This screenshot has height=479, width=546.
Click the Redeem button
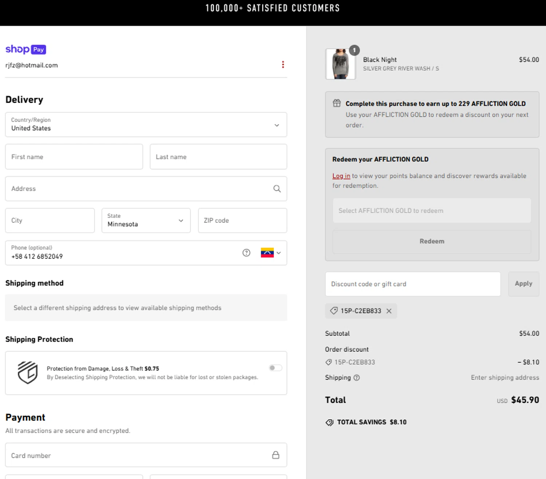pyautogui.click(x=432, y=242)
